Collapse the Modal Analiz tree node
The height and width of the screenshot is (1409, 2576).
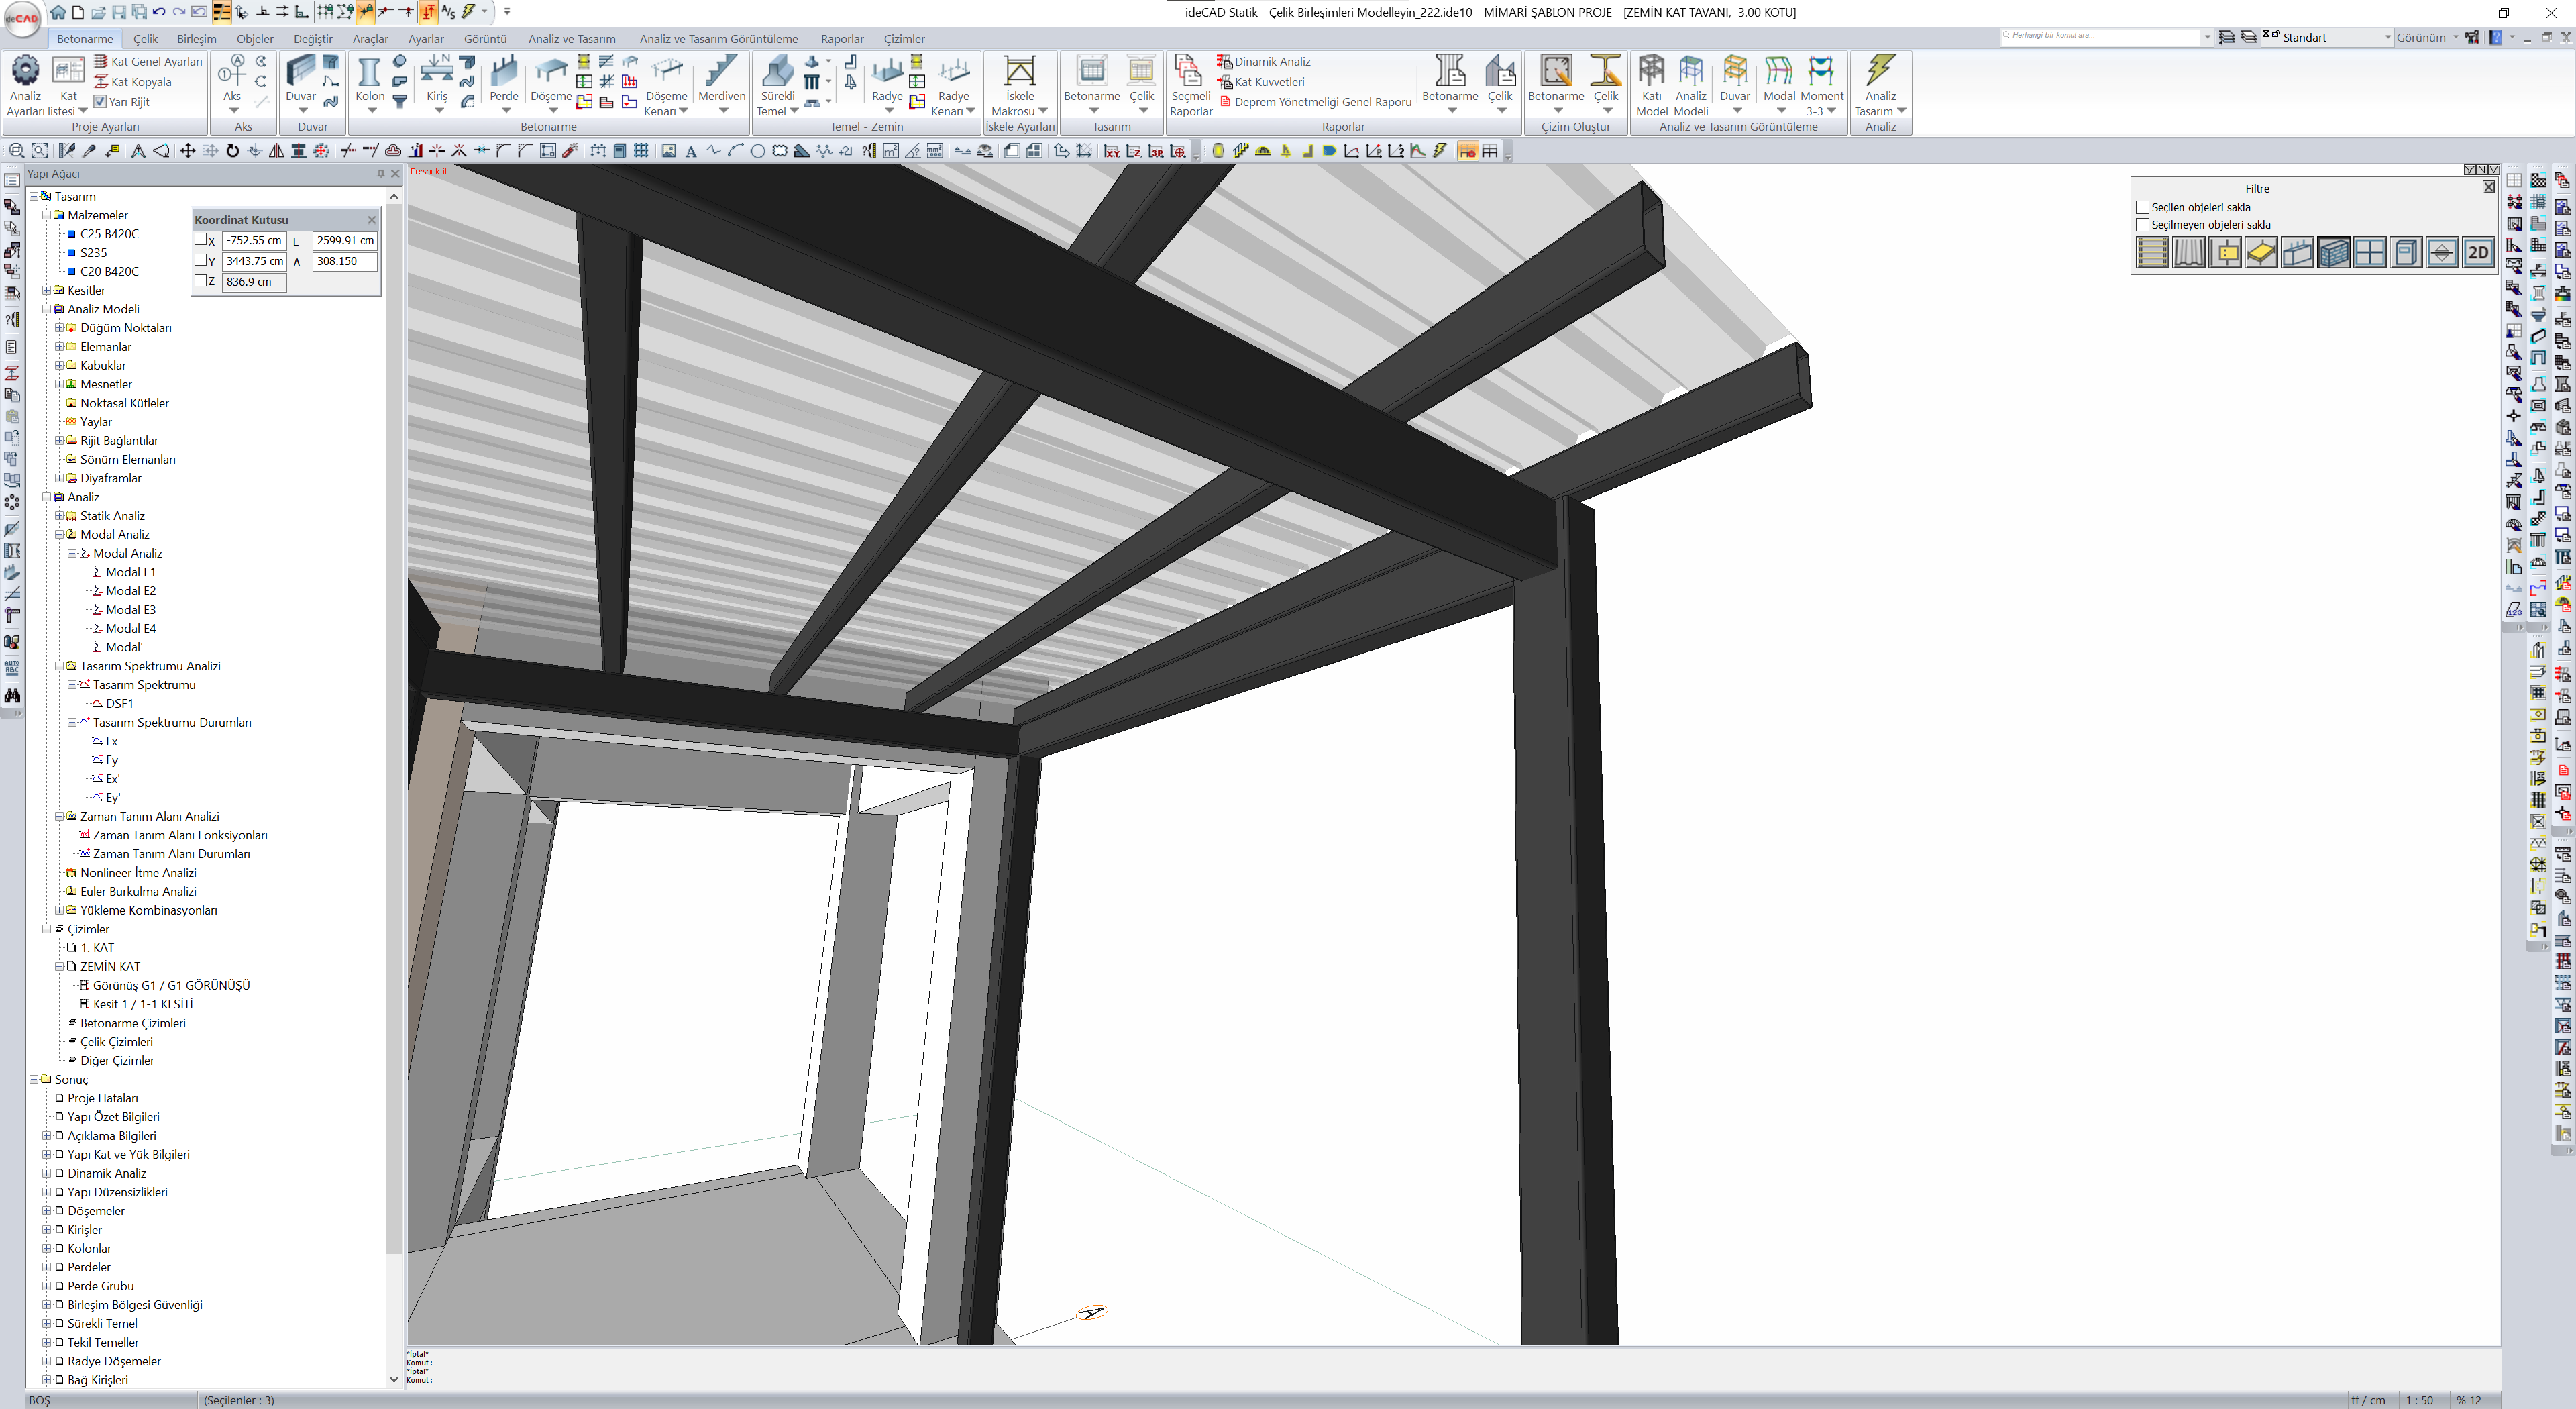pos(59,534)
